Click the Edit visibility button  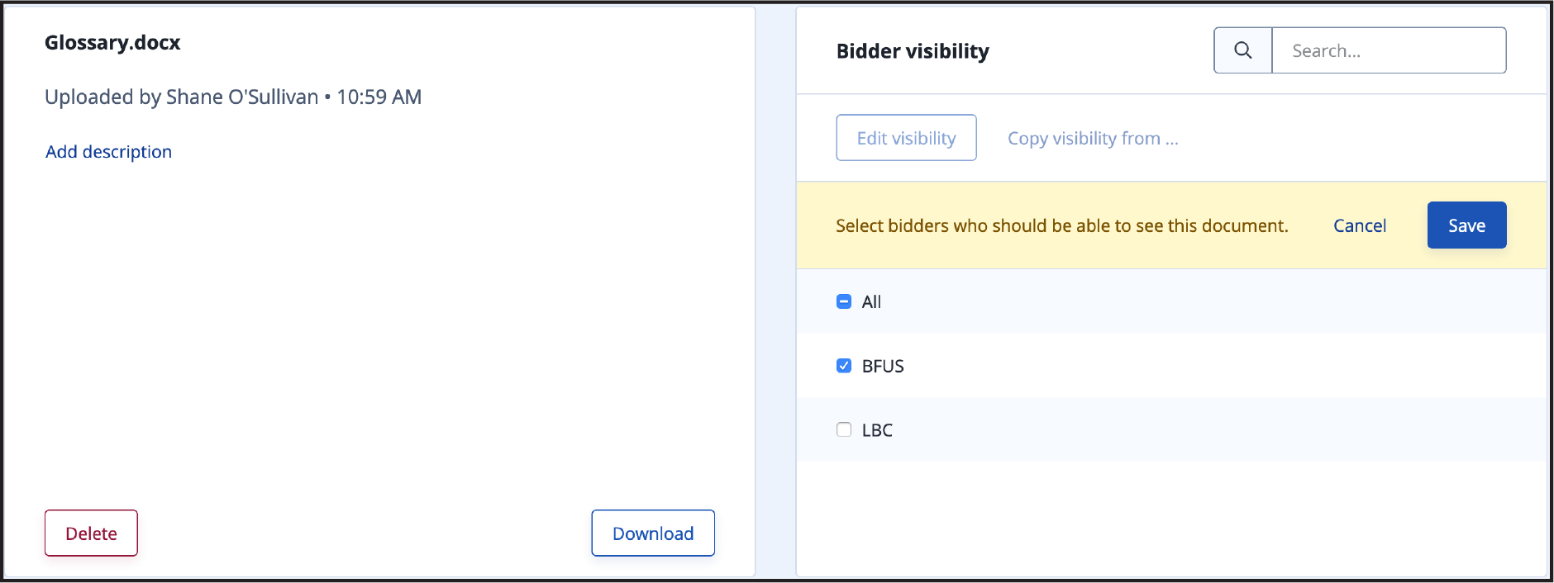tap(906, 138)
